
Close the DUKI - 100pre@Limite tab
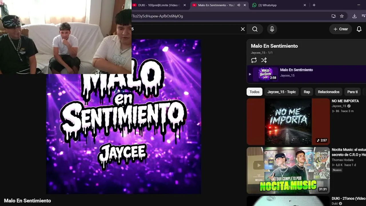(185, 5)
